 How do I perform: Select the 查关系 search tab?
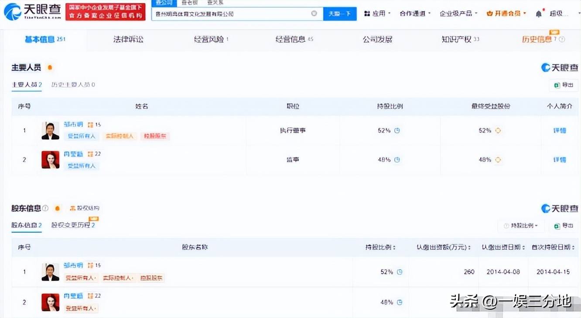(x=215, y=3)
